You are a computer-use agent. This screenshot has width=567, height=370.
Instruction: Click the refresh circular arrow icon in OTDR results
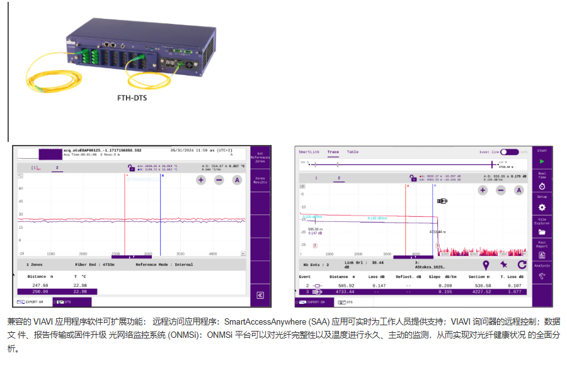point(522,265)
